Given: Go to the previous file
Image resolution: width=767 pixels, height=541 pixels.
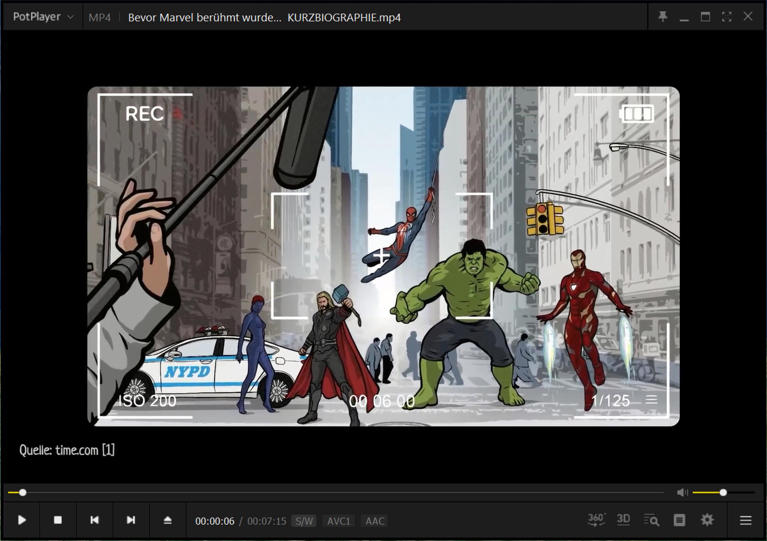Looking at the screenshot, I should [x=94, y=520].
